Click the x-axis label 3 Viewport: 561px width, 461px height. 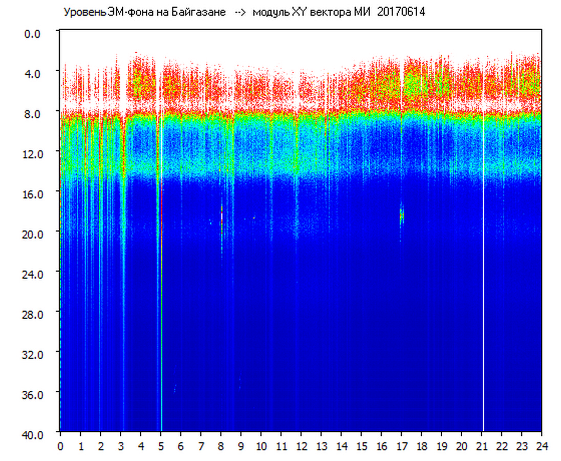tap(121, 446)
